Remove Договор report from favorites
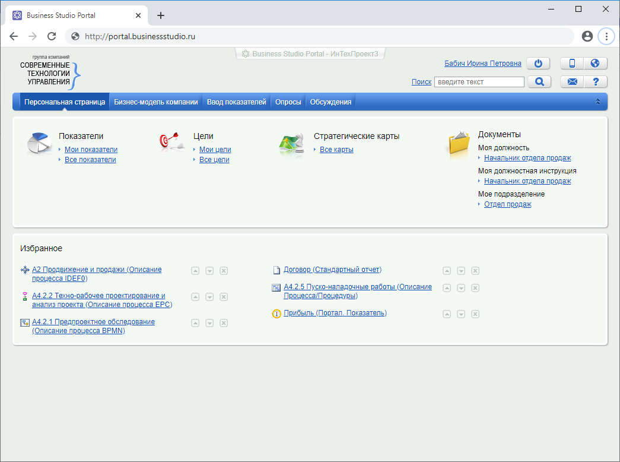 point(475,271)
